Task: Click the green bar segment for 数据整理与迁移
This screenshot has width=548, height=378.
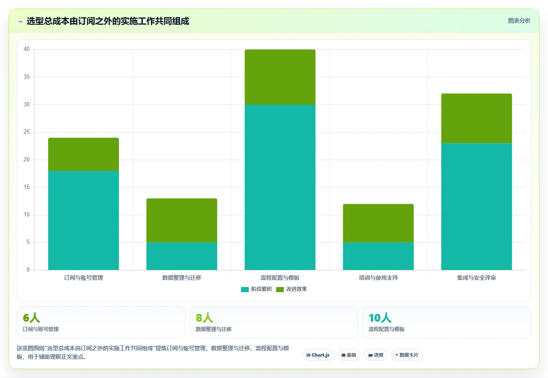Action: (x=182, y=220)
